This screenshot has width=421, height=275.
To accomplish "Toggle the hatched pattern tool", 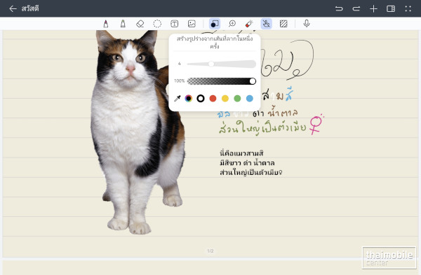I will [x=283, y=24].
